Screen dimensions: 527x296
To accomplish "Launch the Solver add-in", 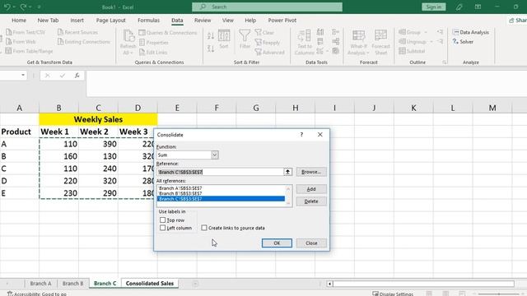I will 463,42.
